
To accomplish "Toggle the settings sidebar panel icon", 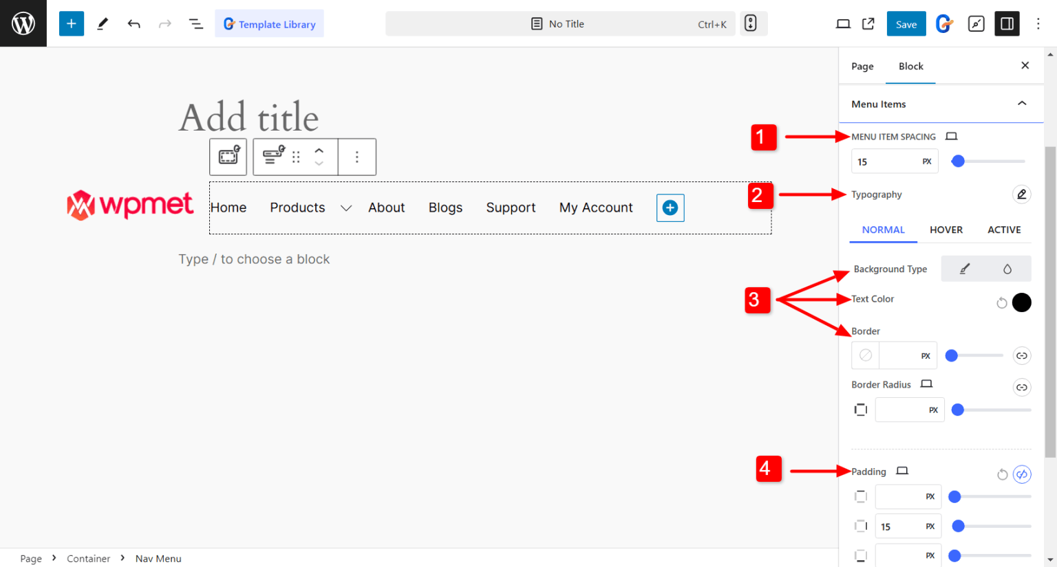I will click(1007, 24).
